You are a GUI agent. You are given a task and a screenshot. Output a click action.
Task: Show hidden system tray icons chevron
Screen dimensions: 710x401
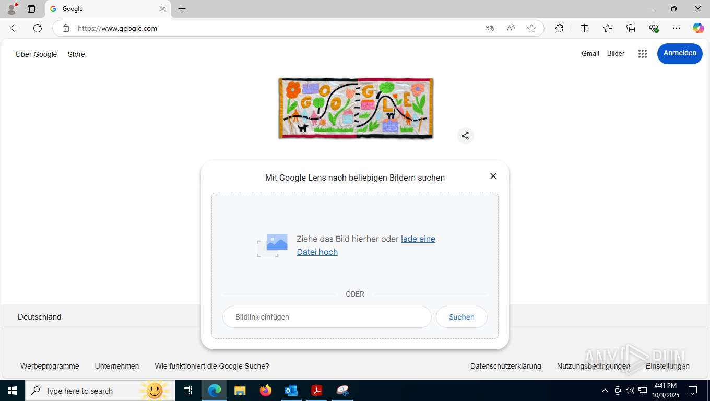(605, 391)
